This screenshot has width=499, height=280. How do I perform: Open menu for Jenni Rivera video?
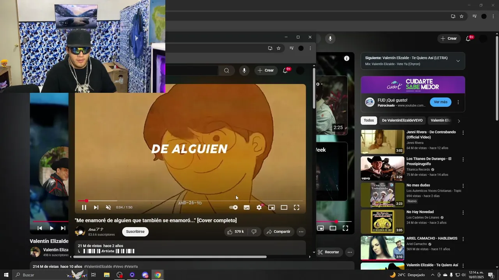coord(463,133)
